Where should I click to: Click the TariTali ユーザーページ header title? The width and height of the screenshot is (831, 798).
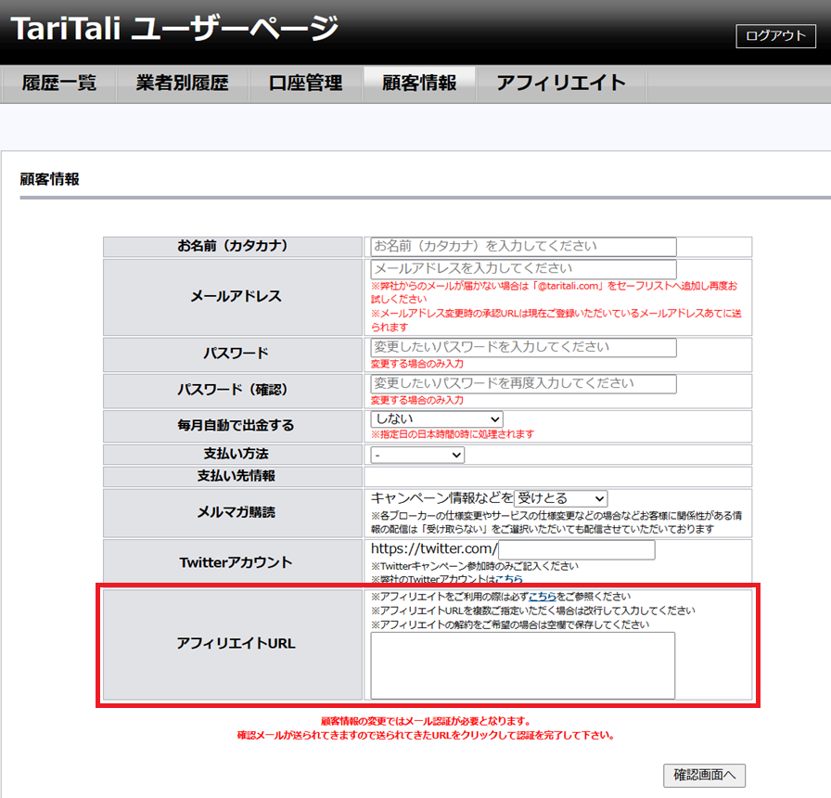point(174,30)
